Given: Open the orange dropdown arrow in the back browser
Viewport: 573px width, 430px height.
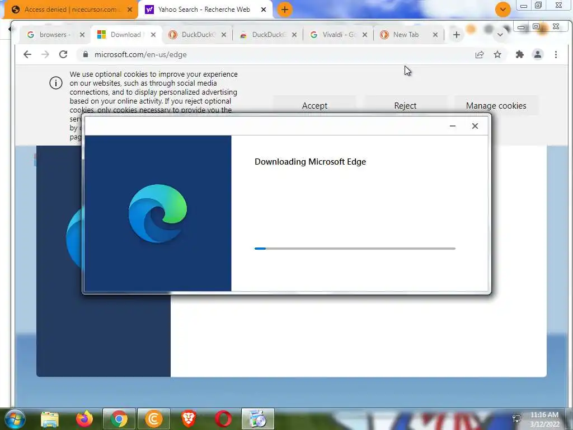Looking at the screenshot, I should click(x=503, y=10).
